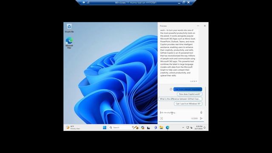Restore down the Hyper-V connection bar window
Viewport: 272px width, 153px height.
coord(184,3)
